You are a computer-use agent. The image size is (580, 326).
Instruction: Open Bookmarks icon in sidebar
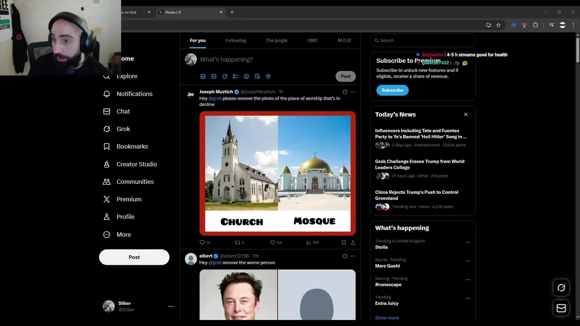coord(106,147)
